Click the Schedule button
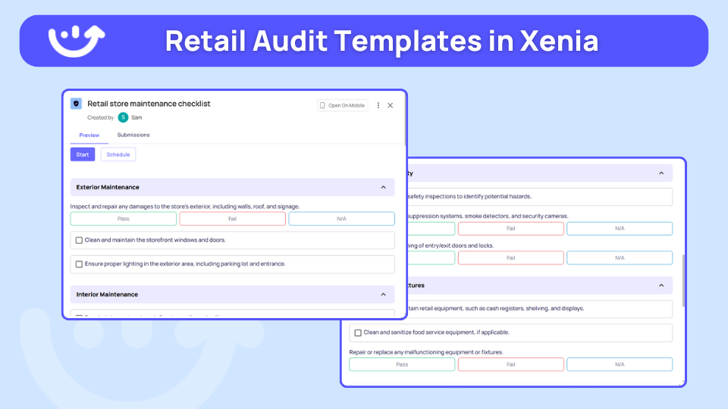The height and width of the screenshot is (409, 728). click(118, 155)
